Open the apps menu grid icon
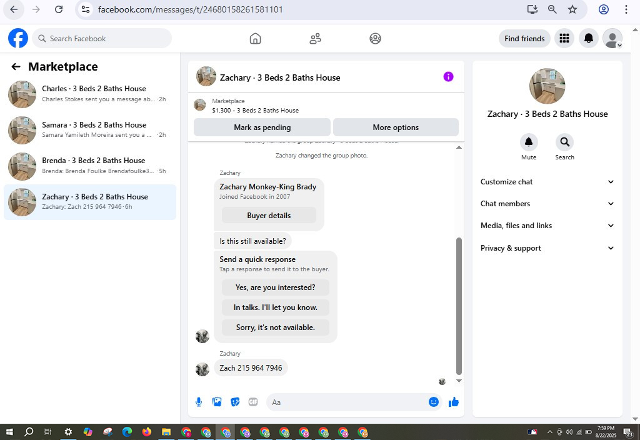This screenshot has width=640, height=440. [564, 38]
